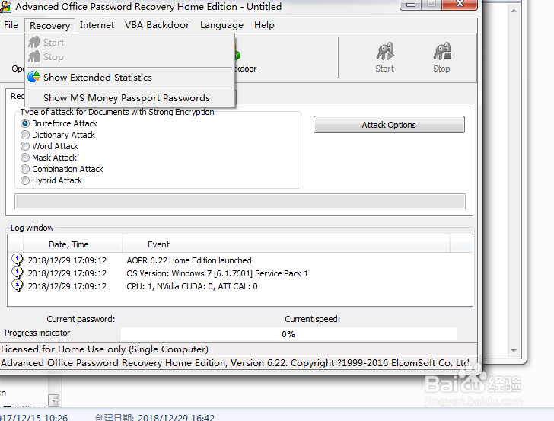
Task: Select Hybrid Attack radio button
Action: tap(24, 180)
